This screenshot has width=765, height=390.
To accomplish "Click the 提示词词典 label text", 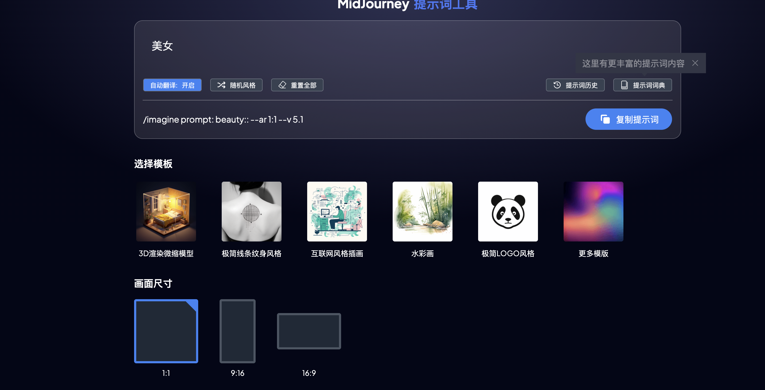I will [649, 85].
